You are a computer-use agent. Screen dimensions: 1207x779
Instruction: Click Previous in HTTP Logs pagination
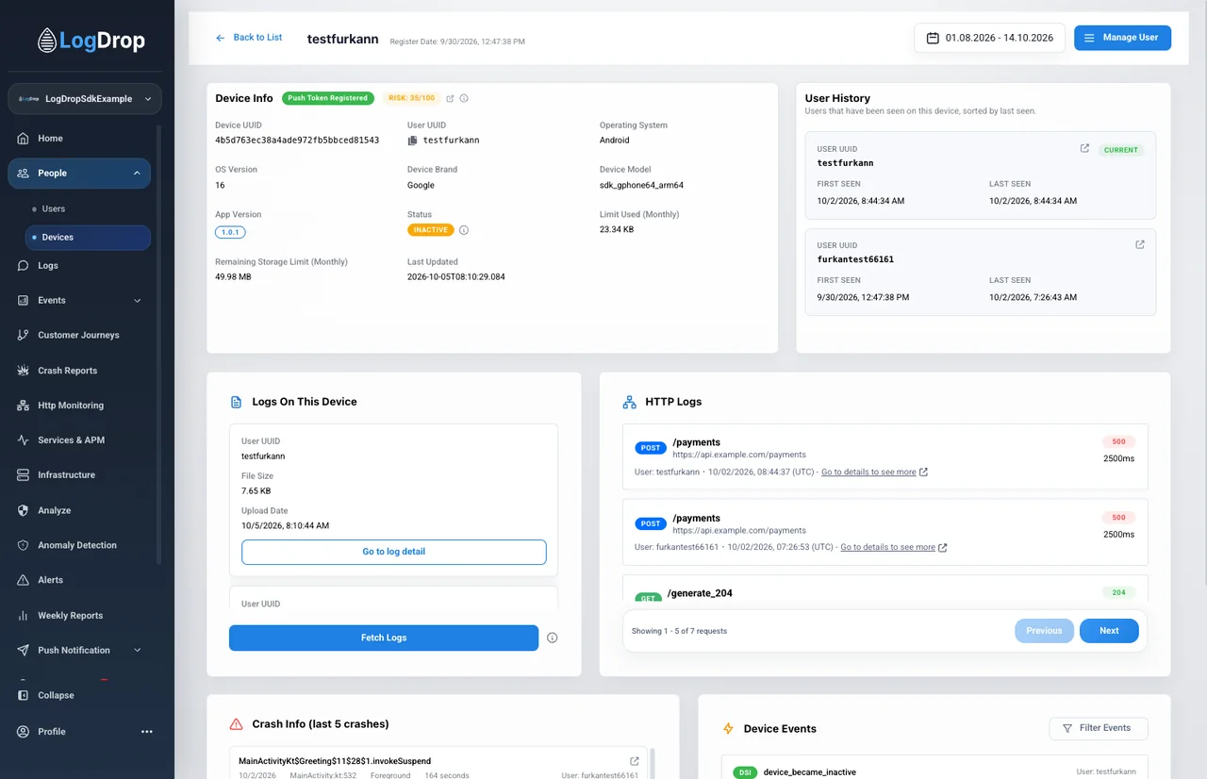tap(1044, 631)
